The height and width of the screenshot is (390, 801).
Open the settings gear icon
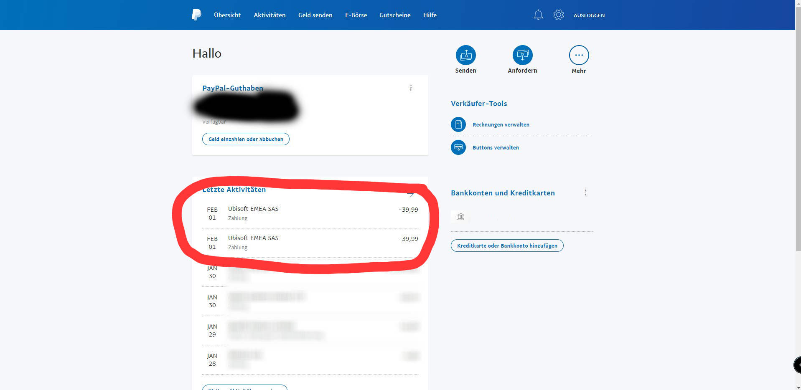click(x=559, y=15)
